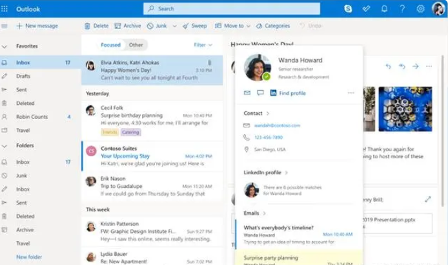Viewport: 448px width, 265px height.
Task: Compose a New message
Action: 37,26
